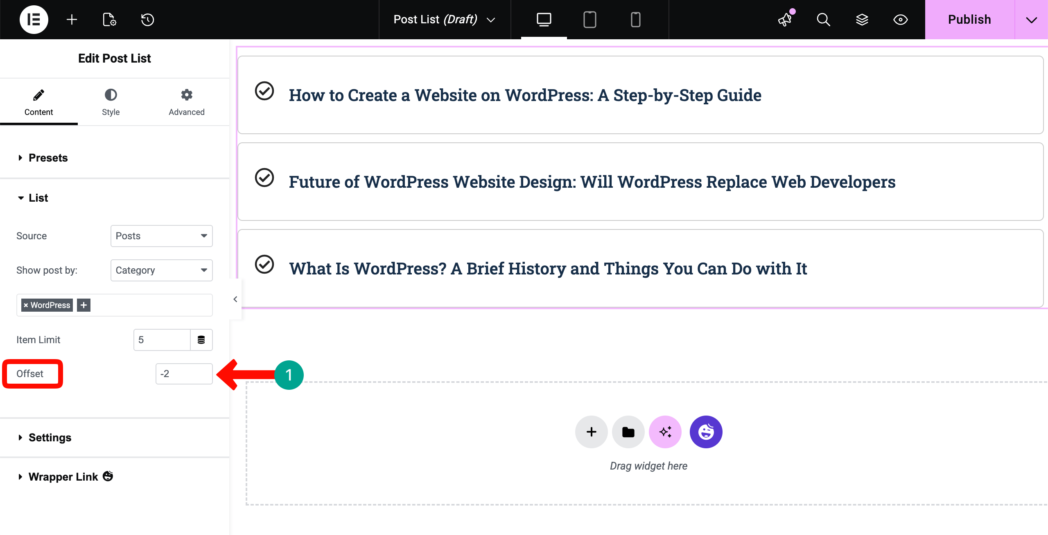This screenshot has width=1048, height=535.
Task: Click into the Offset input field
Action: coord(184,374)
